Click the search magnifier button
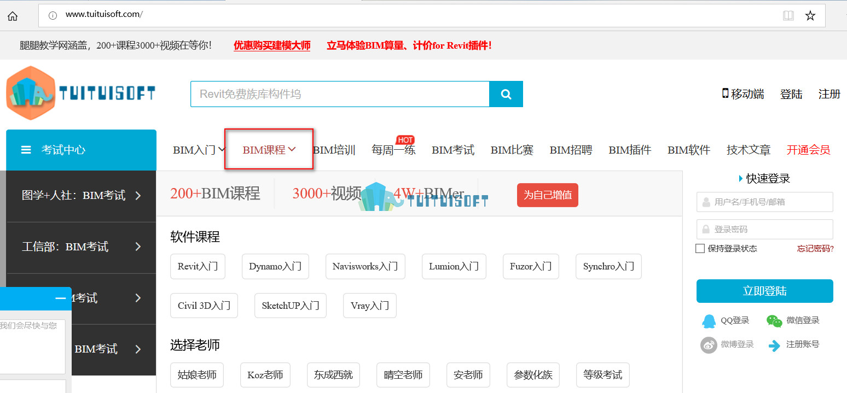The width and height of the screenshot is (847, 393). (x=506, y=94)
